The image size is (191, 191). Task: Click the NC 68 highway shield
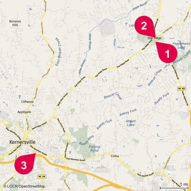point(181,88)
